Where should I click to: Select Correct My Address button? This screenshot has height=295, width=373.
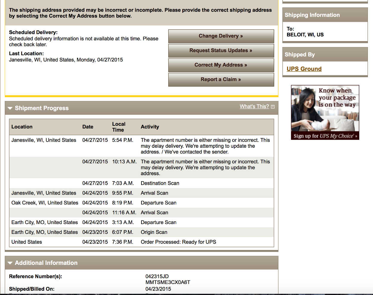point(221,65)
